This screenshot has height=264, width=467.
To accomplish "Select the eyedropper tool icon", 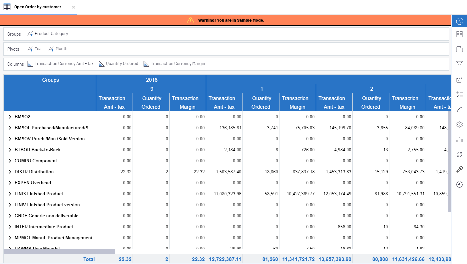I will point(459,170).
